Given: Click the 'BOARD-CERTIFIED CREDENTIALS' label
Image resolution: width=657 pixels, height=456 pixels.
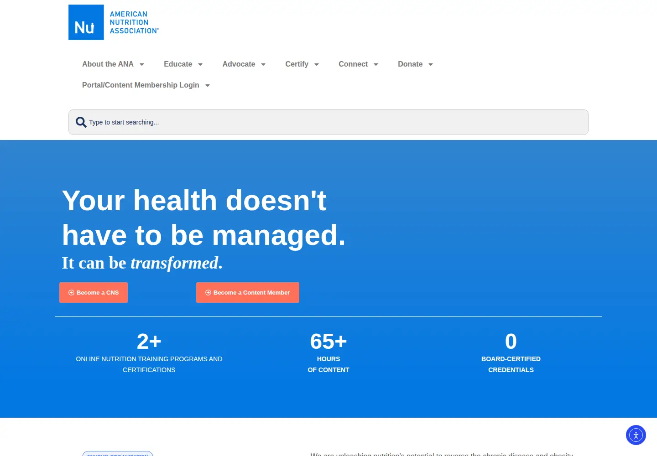Looking at the screenshot, I should coord(511,364).
